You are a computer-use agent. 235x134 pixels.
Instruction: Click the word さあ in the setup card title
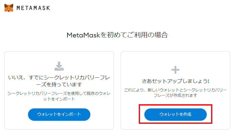click(147, 81)
